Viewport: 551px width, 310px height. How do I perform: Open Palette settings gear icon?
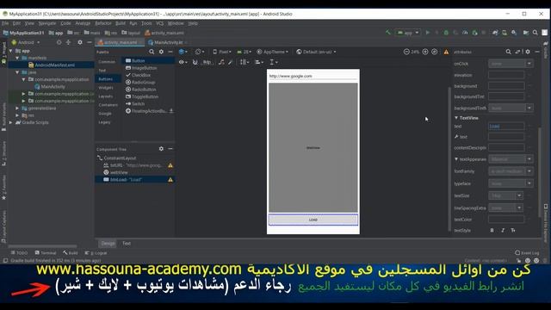click(x=161, y=52)
